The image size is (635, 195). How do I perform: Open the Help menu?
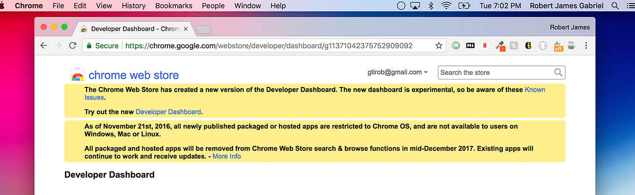(x=278, y=6)
